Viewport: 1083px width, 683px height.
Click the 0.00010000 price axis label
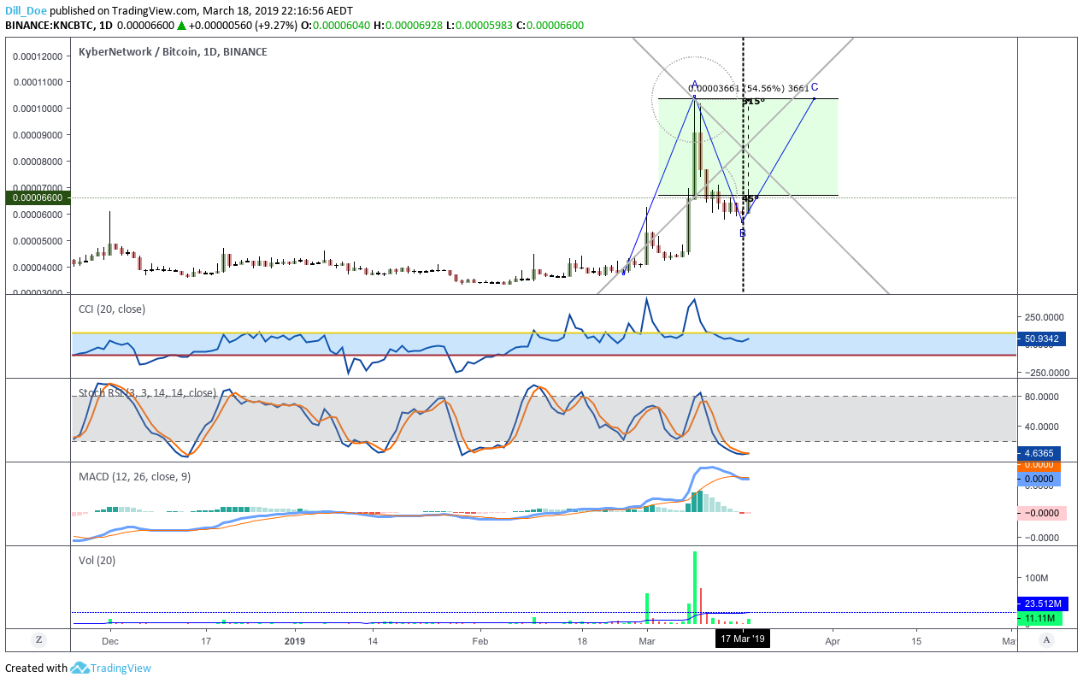click(x=37, y=109)
